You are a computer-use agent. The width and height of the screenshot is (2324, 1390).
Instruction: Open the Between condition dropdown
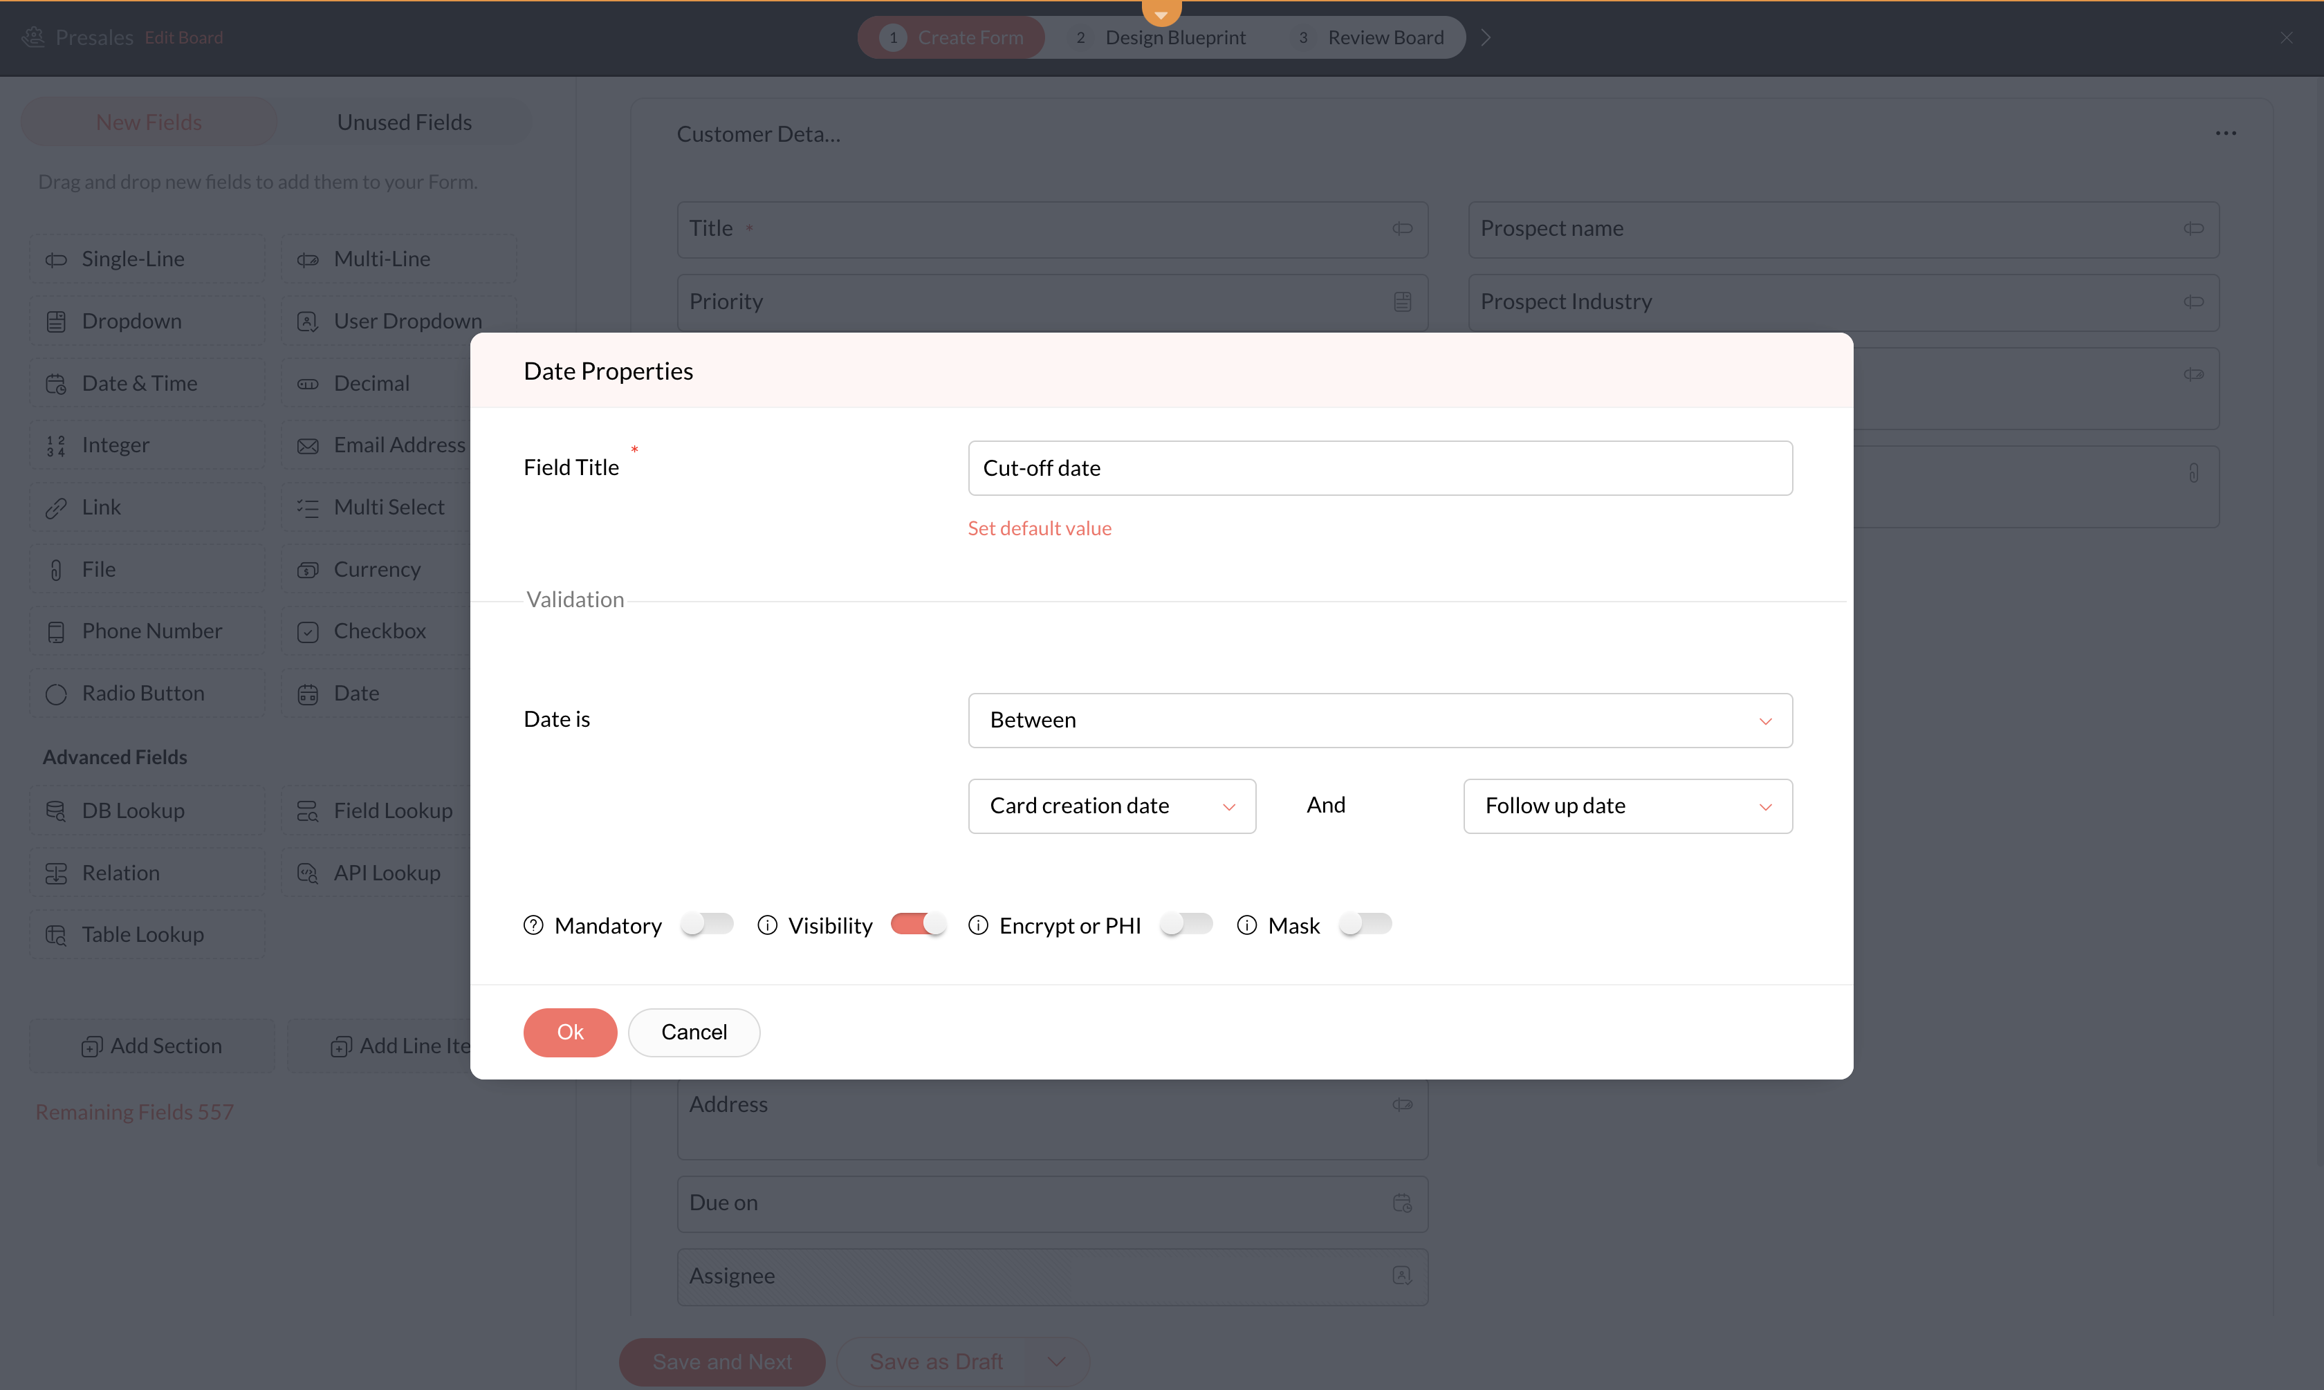[1380, 721]
